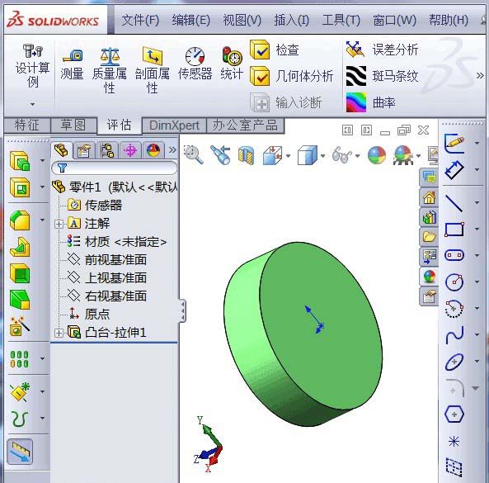Viewport: 489px width, 483px height.
Task: Switch to the 草图 (Sketch) tab
Action: (x=73, y=125)
